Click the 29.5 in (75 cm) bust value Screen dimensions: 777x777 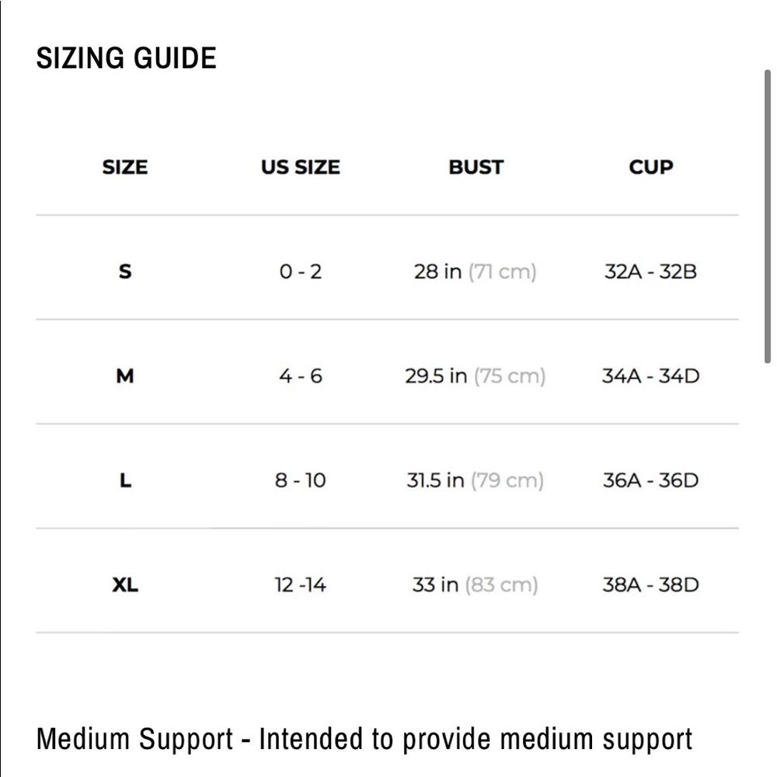[476, 376]
